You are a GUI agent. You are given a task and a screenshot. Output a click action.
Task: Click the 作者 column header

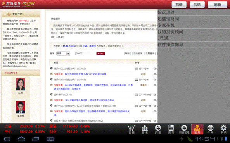click(137, 63)
